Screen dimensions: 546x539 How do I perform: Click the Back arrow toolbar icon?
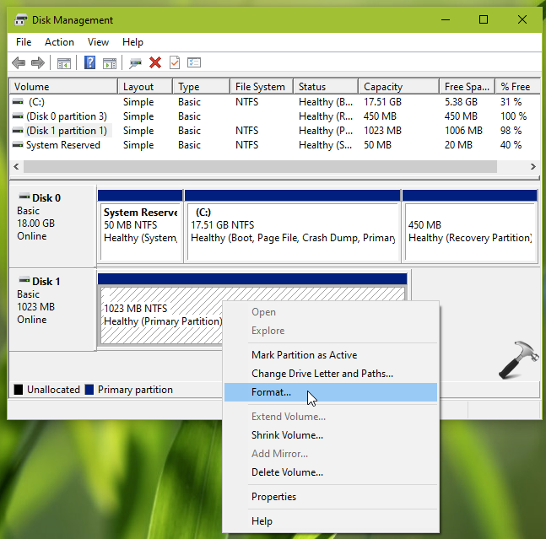click(18, 63)
